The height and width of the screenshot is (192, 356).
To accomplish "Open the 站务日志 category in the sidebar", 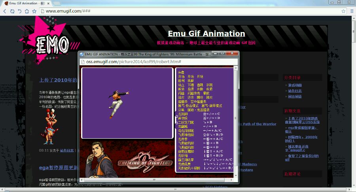I will [x=295, y=91].
